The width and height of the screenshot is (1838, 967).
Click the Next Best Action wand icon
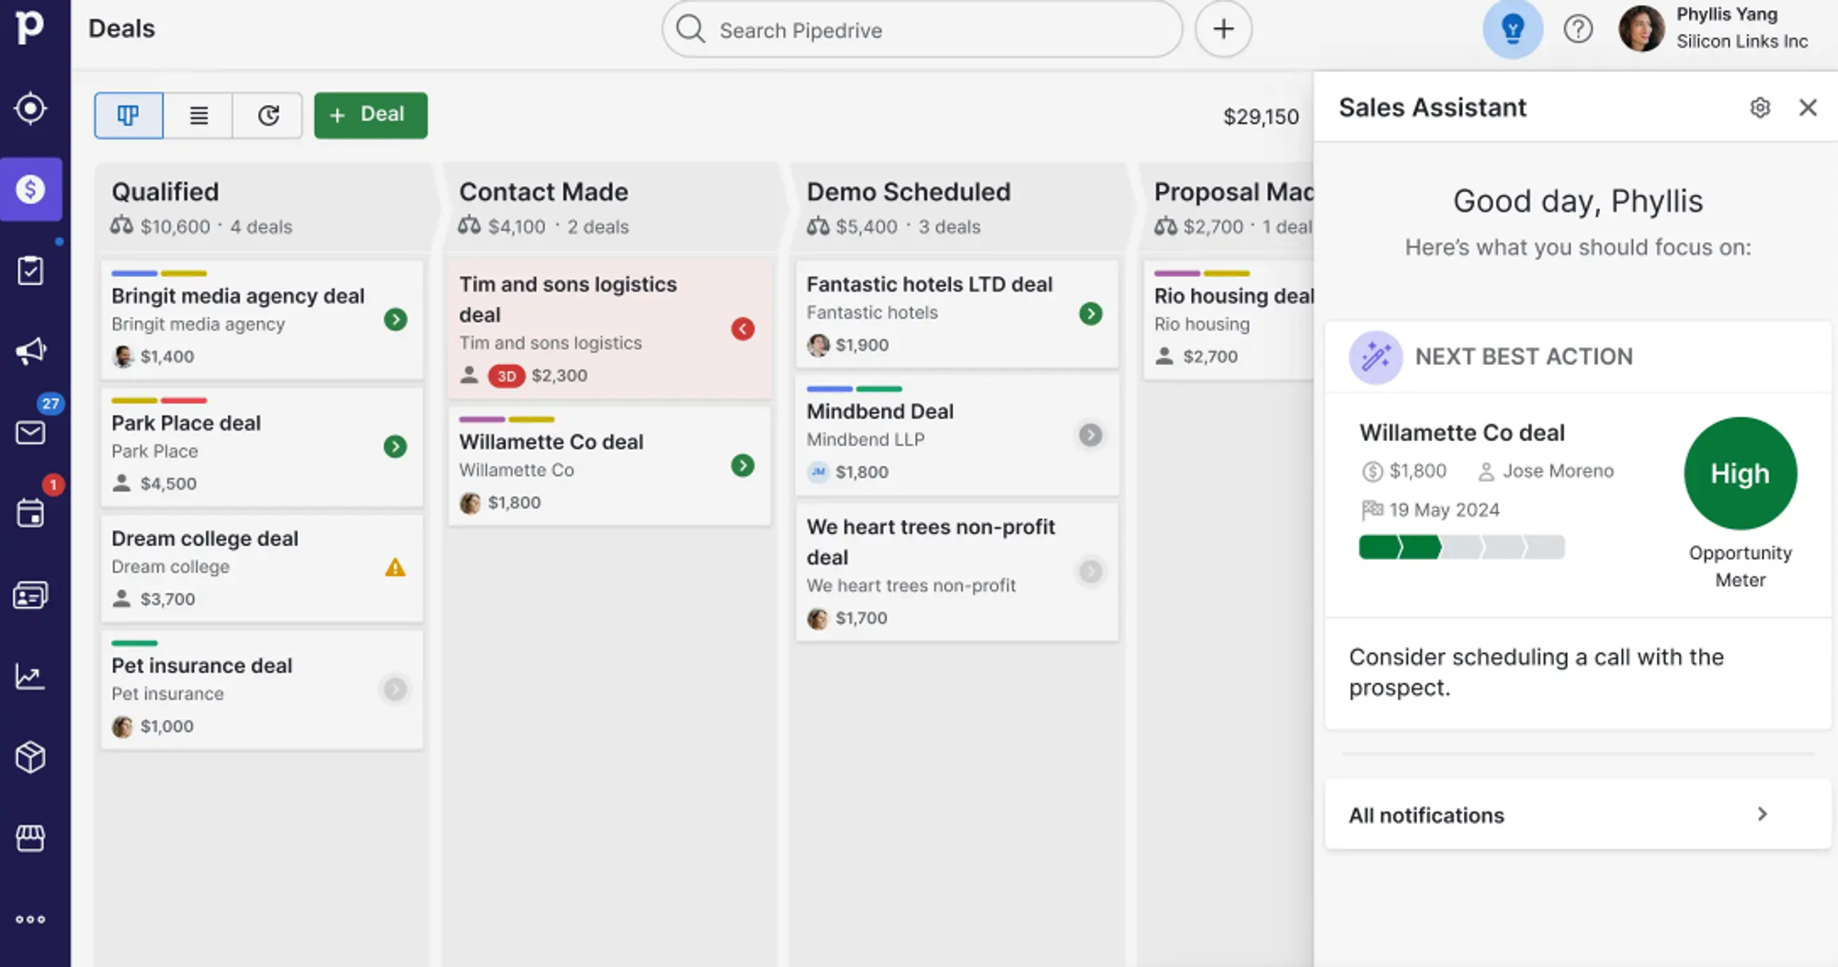point(1376,357)
